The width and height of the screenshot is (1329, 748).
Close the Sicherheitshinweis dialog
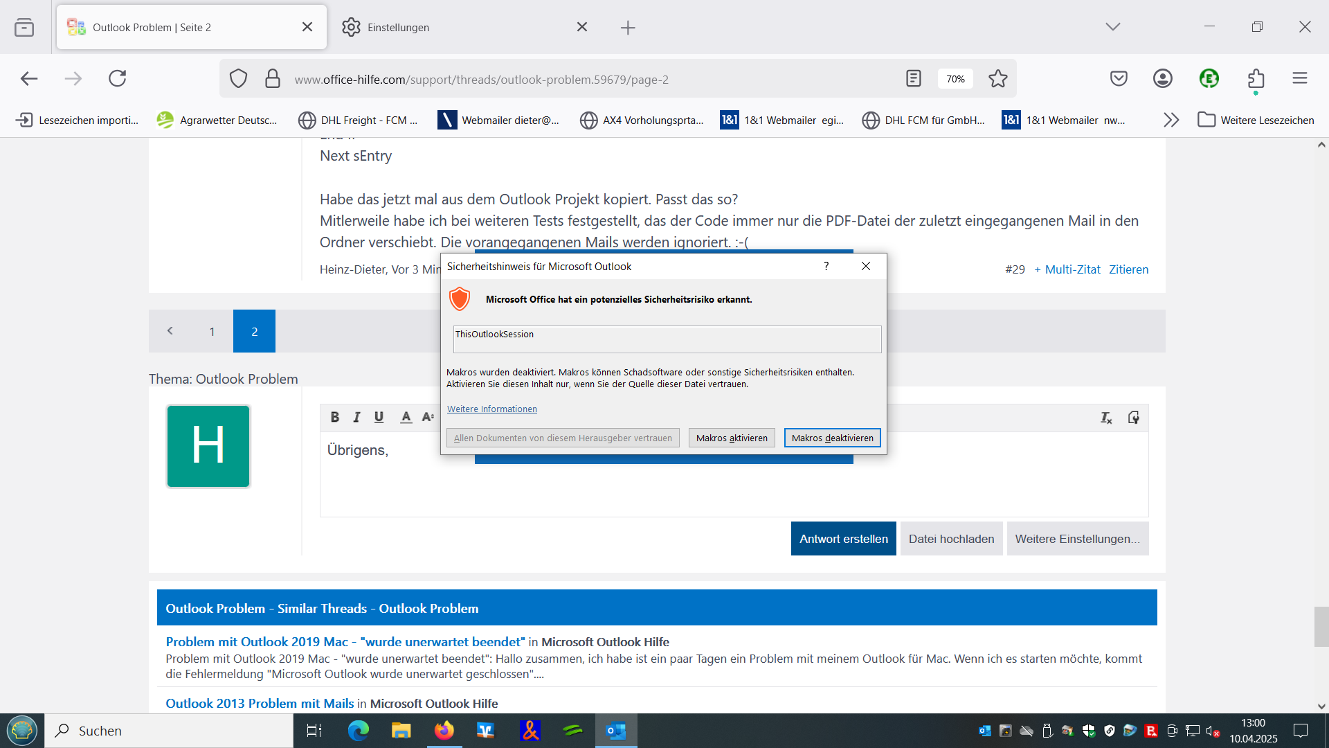[x=866, y=266]
